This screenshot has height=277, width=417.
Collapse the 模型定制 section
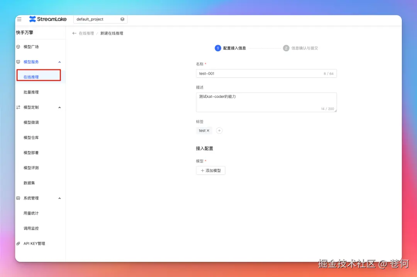(59, 107)
